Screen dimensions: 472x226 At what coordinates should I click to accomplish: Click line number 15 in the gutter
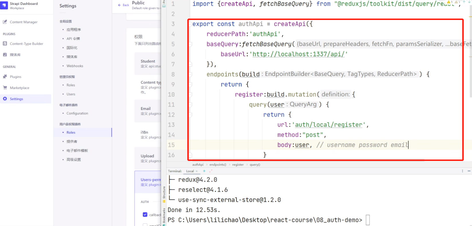(x=171, y=145)
